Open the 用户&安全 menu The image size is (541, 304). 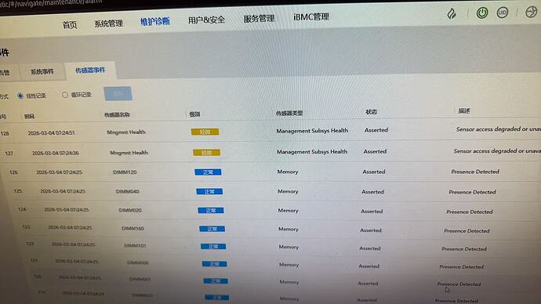click(206, 20)
